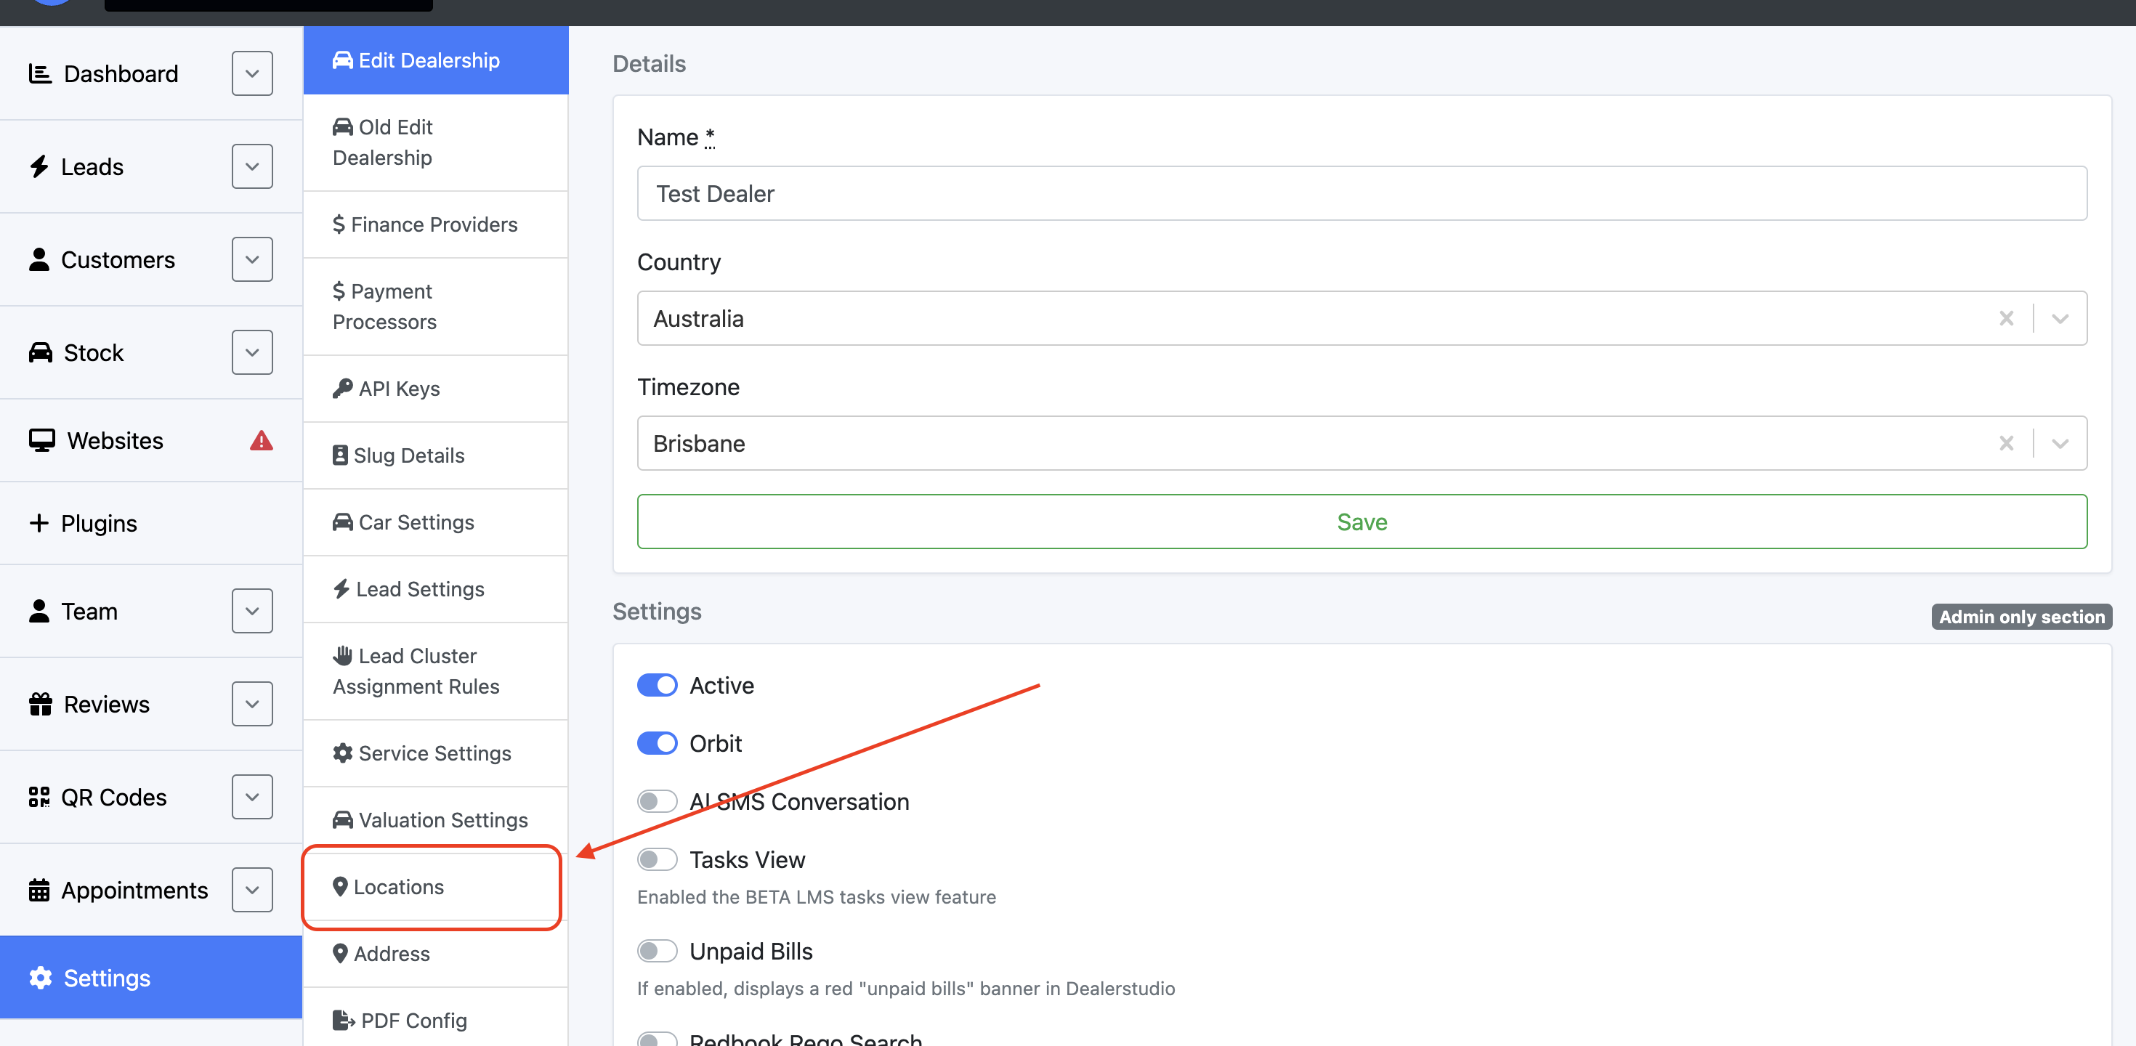Enable the Tasks View toggle
Viewport: 2136px width, 1046px height.
click(657, 859)
